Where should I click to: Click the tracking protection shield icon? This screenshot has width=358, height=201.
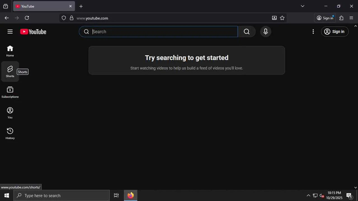point(64,18)
